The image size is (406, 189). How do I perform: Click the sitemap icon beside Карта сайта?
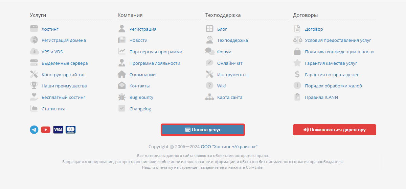click(210, 97)
